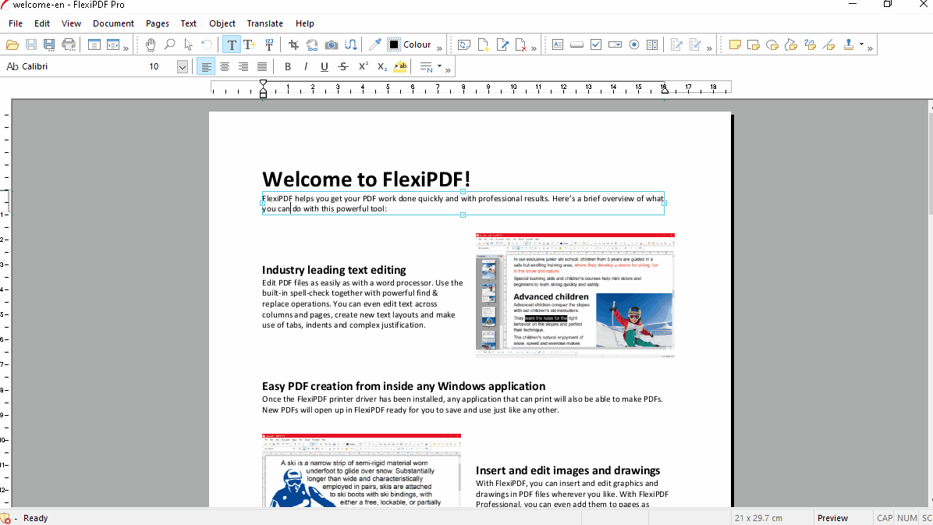933x525 pixels.
Task: Insert a form list box field
Action: (x=652, y=44)
